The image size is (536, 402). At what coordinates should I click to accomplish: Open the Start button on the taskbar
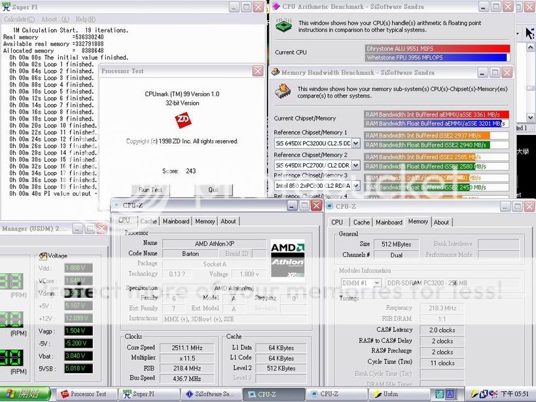pos(26,393)
